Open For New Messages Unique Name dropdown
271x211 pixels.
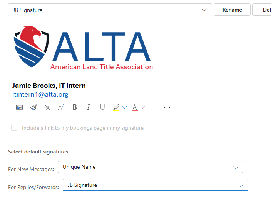click(x=151, y=167)
